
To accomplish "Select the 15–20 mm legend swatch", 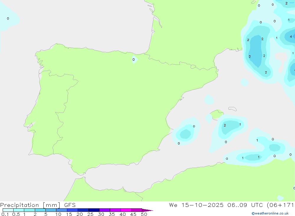I will pos(73,210).
